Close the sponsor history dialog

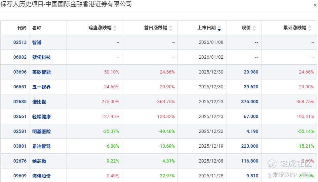click(x=315, y=5)
